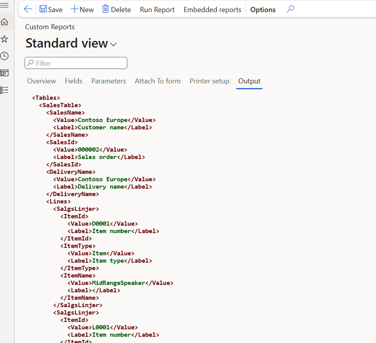Select the Attach To form tab
Image resolution: width=376 pixels, height=343 pixels.
tap(157, 81)
